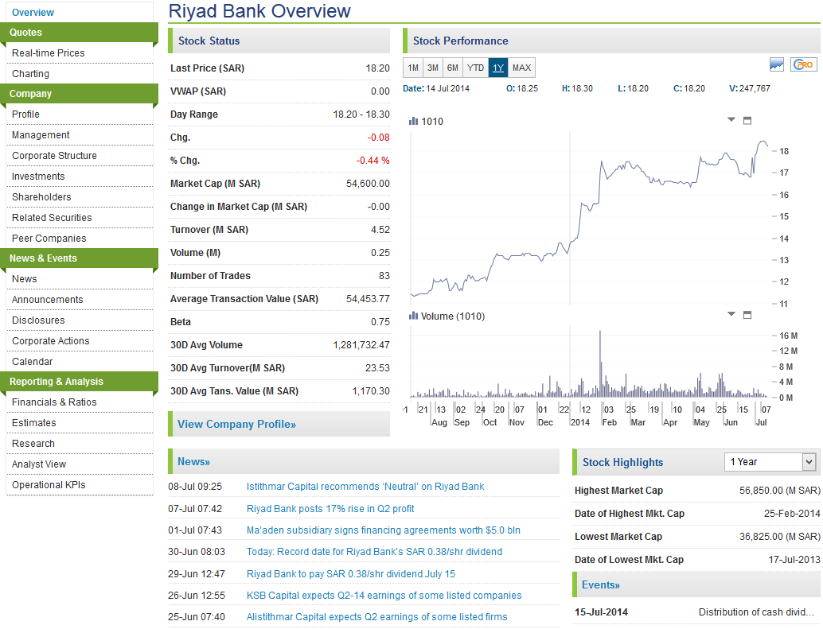Viewport: 823px width, 629px height.
Task: Click the Last Price value 18.20
Action: 377,68
